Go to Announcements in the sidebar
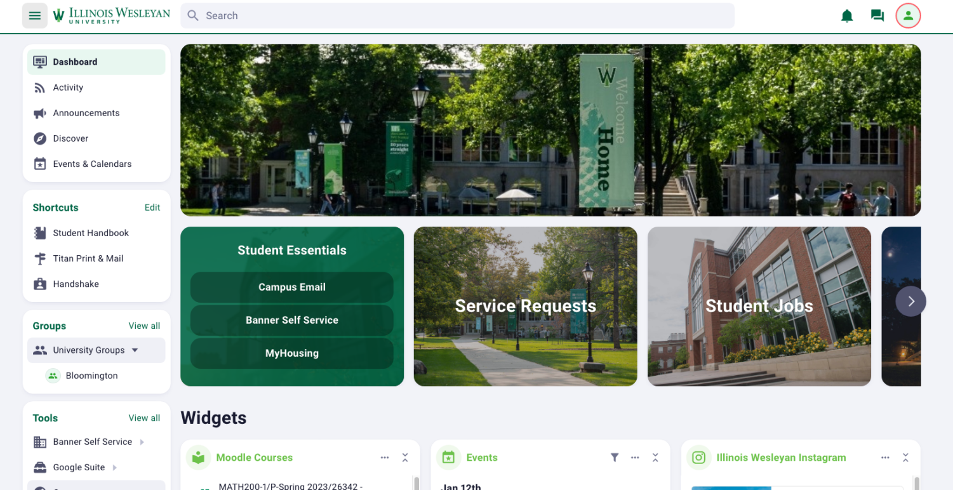Image resolution: width=953 pixels, height=490 pixels. coord(86,113)
